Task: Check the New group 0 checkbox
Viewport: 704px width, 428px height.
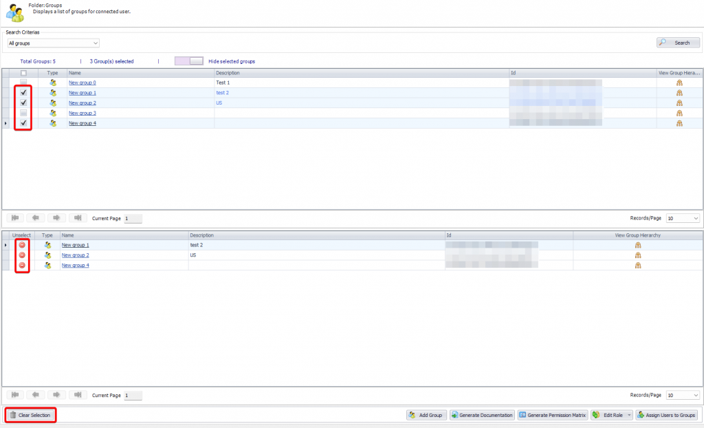Action: 23,83
